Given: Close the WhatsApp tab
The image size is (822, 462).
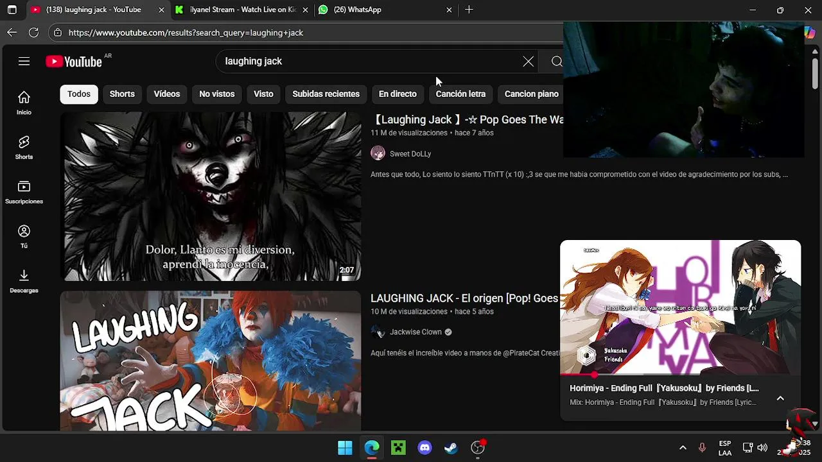Looking at the screenshot, I should point(449,10).
